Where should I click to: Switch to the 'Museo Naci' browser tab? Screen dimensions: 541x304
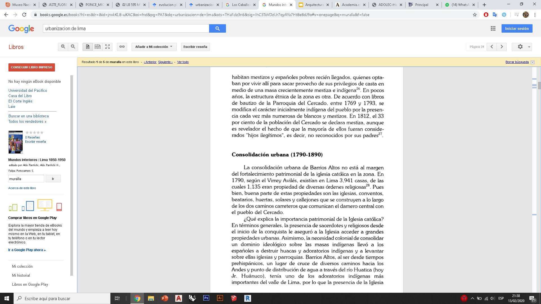click(x=21, y=5)
